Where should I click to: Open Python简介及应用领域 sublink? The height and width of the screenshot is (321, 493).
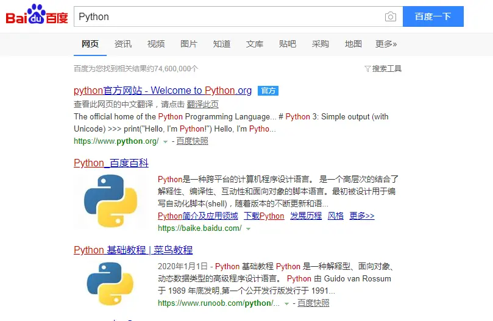[x=198, y=216]
